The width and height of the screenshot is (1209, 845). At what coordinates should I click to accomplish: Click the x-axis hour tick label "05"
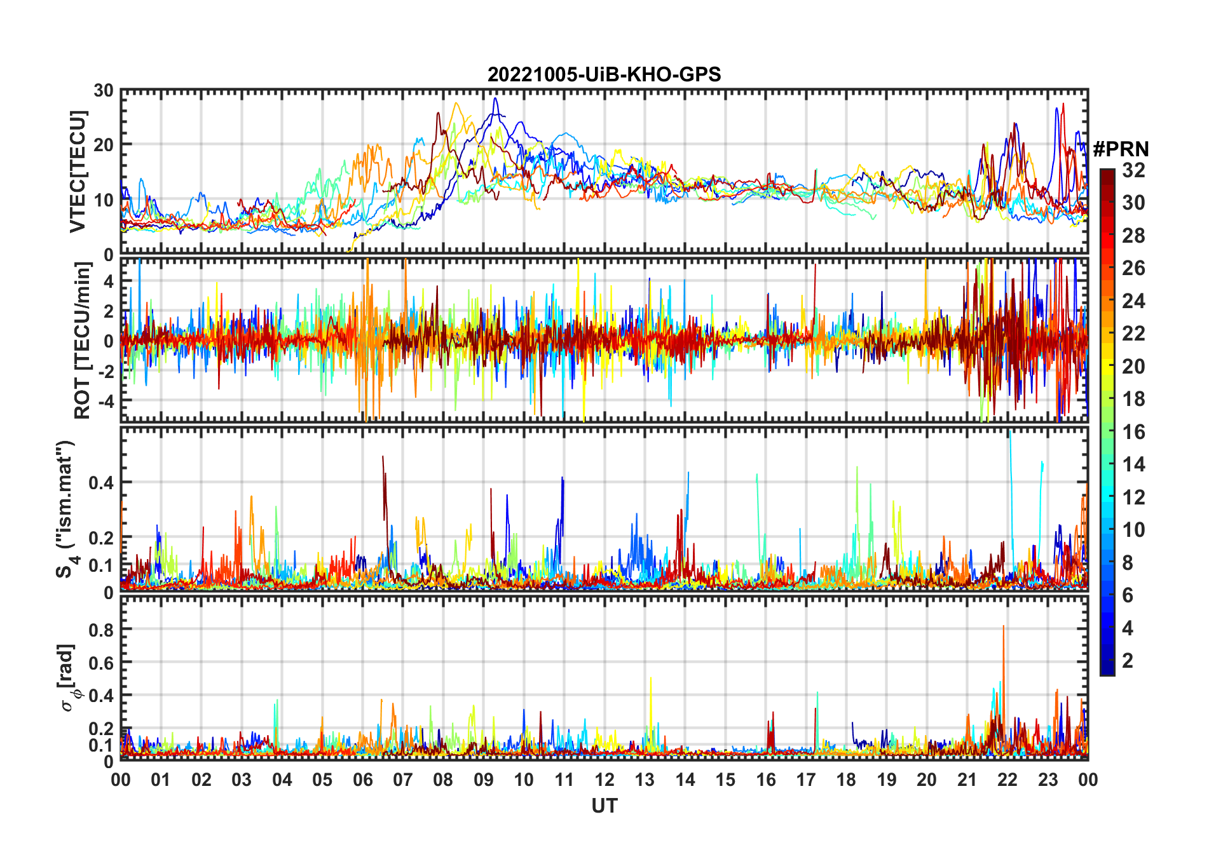[322, 780]
